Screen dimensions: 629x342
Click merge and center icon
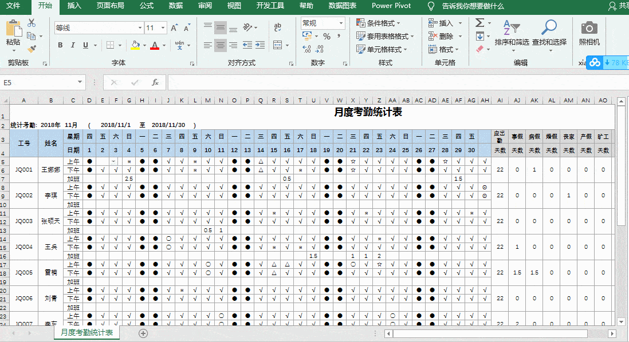[278, 45]
